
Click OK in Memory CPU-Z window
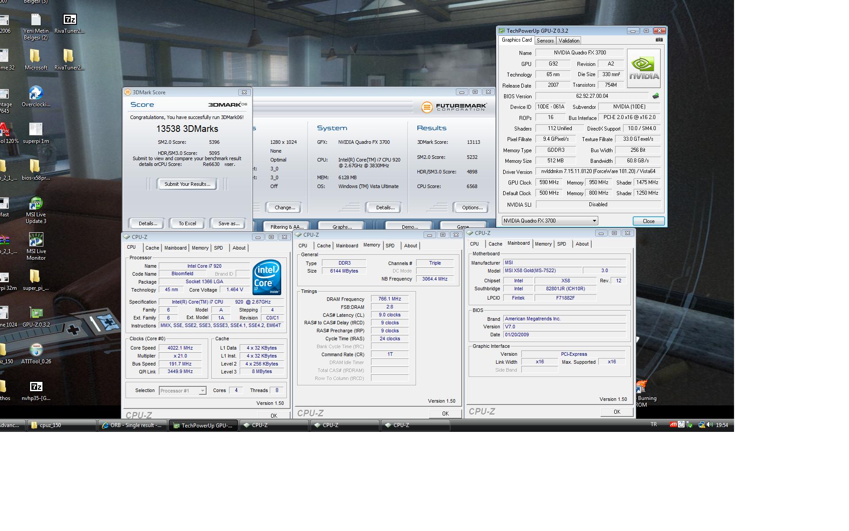[445, 414]
